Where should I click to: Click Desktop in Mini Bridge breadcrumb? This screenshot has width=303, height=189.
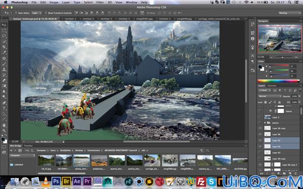(79, 150)
